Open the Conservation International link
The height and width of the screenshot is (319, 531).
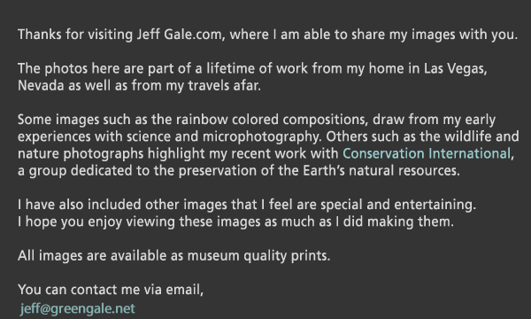(427, 153)
